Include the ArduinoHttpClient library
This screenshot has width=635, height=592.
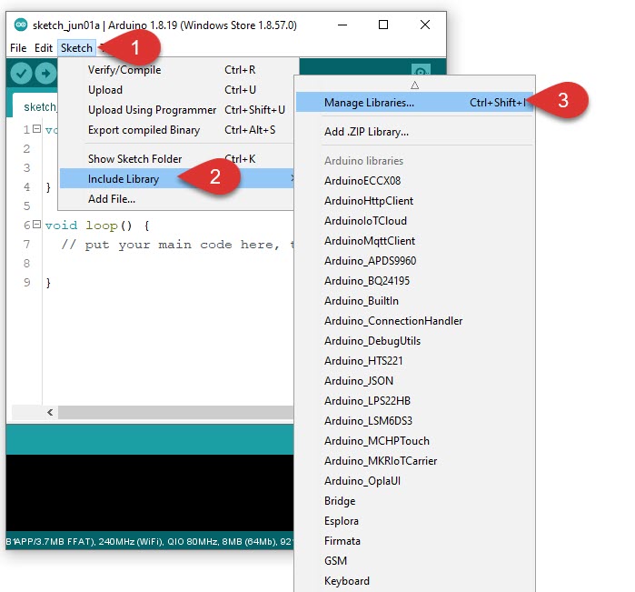369,201
